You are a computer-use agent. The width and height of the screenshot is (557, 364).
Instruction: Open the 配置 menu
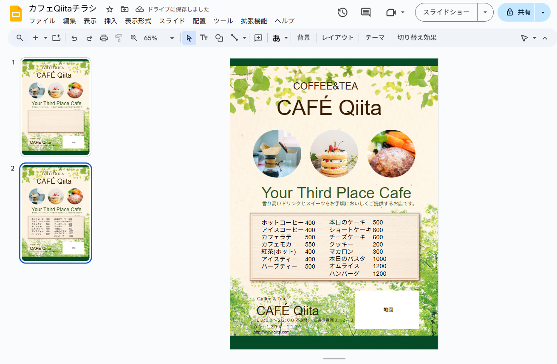(199, 21)
